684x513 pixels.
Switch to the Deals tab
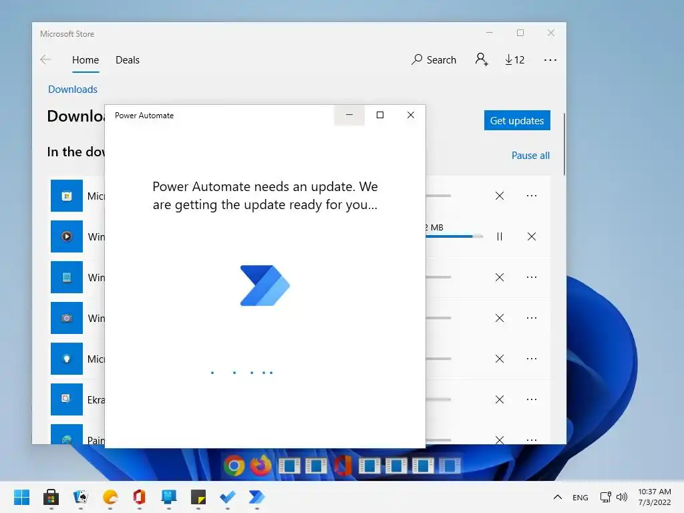pyautogui.click(x=128, y=59)
